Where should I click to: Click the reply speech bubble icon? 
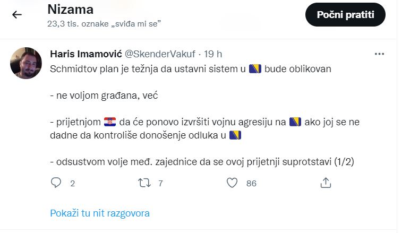[x=56, y=183]
